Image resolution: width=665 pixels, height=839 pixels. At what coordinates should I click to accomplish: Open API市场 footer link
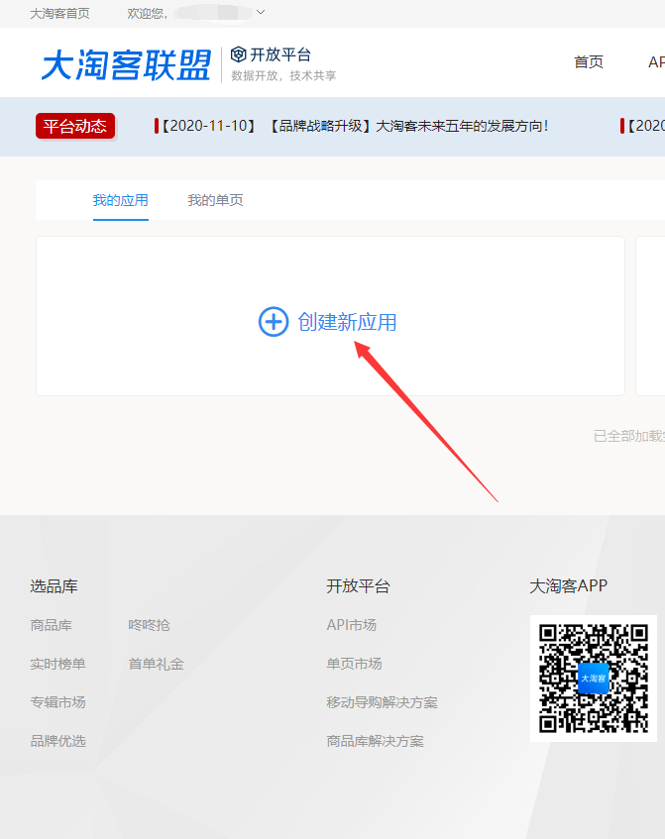pyautogui.click(x=351, y=625)
